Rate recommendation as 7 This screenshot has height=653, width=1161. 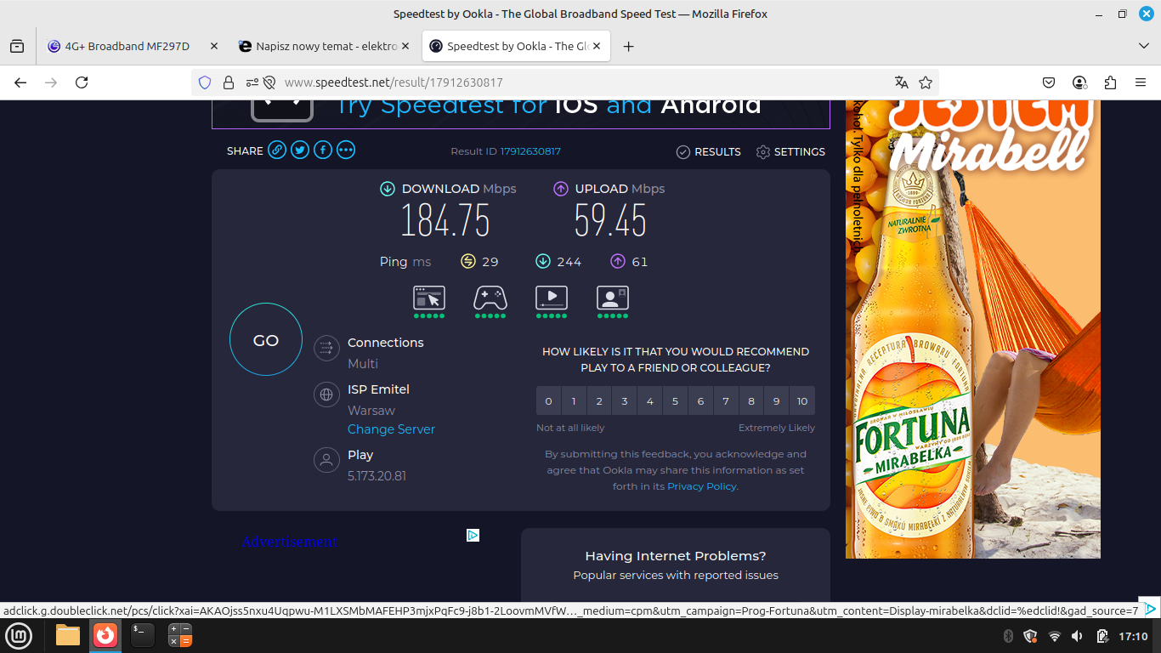pos(726,400)
